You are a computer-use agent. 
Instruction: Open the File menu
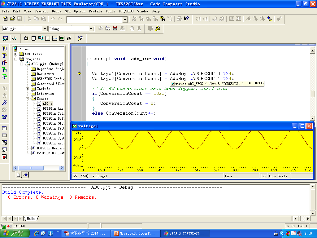coord(6,11)
